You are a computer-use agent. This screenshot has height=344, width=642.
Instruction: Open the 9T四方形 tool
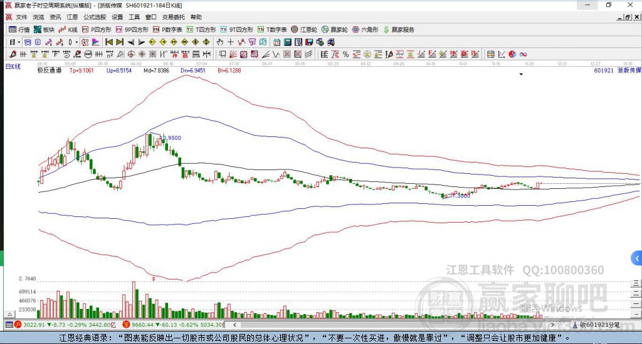tap(236, 29)
